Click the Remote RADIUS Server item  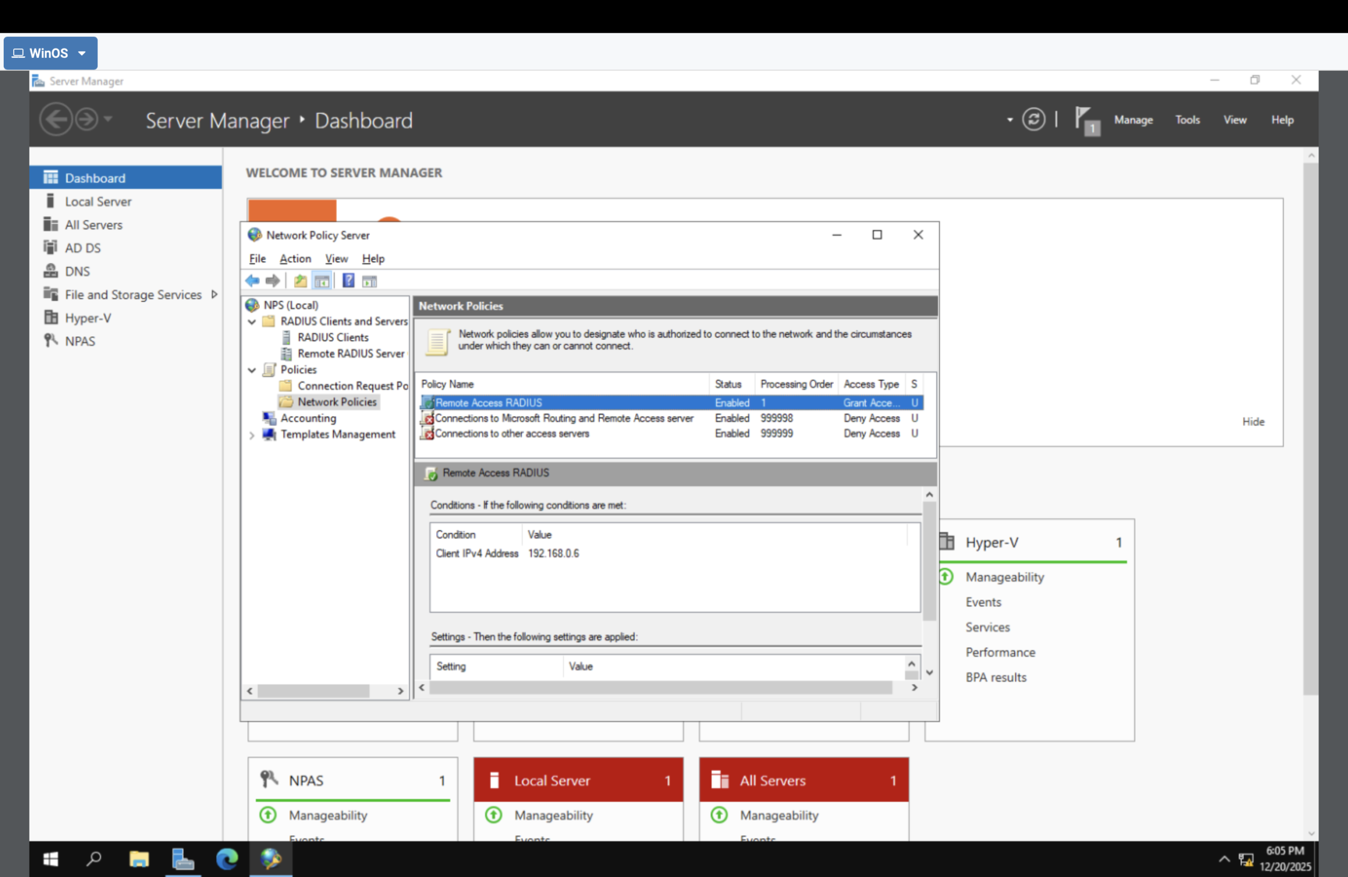click(x=351, y=353)
